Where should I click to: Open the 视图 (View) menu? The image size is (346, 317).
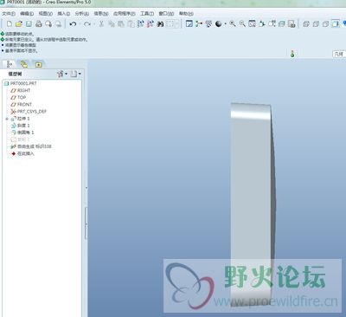pos(46,14)
